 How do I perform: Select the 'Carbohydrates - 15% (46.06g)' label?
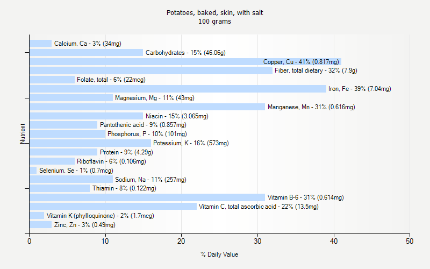click(185, 52)
